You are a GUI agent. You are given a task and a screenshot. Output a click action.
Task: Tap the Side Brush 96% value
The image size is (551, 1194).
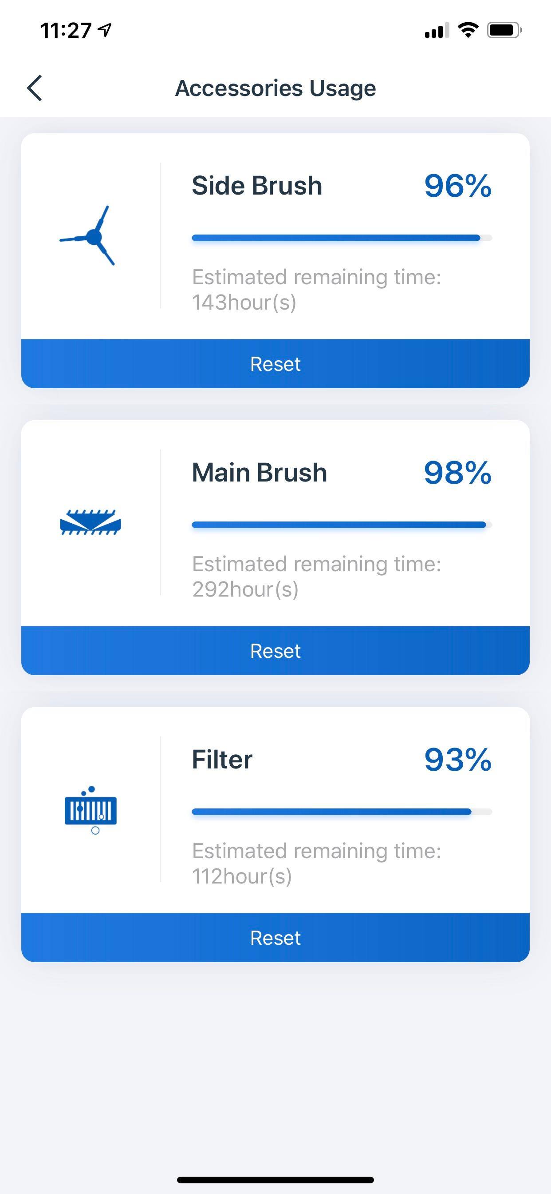coord(457,186)
